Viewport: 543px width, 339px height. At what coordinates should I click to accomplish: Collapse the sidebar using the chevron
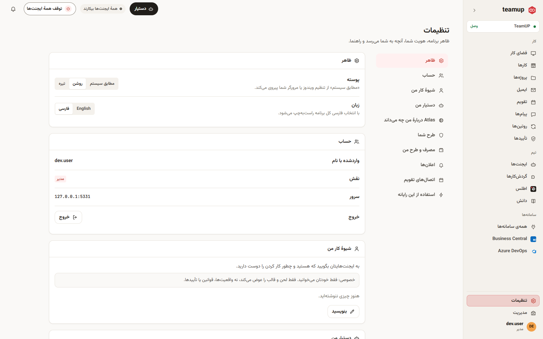pyautogui.click(x=474, y=10)
